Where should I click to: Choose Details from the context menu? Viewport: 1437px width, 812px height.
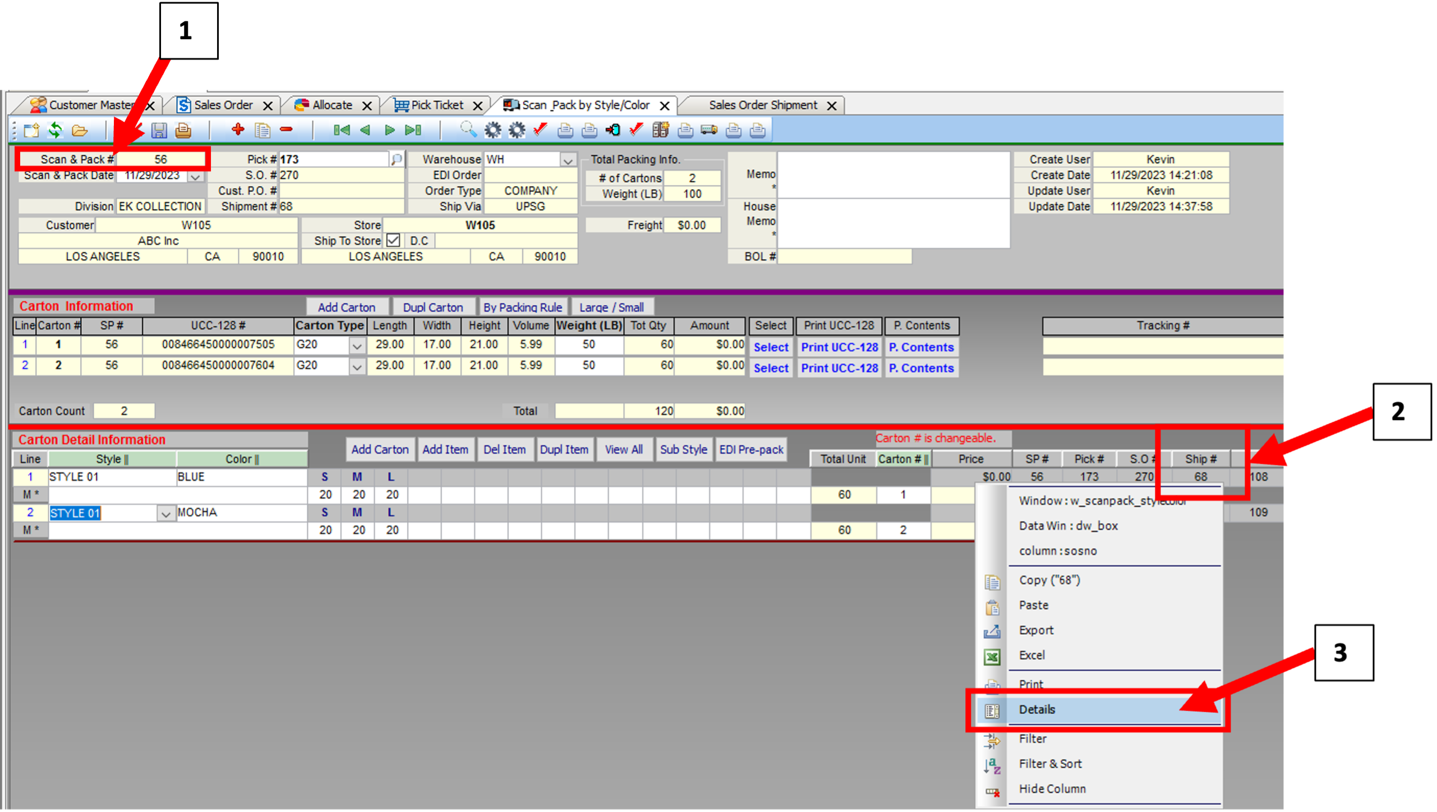point(1037,709)
